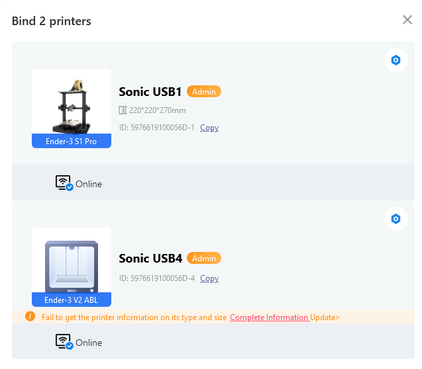Click the orange info warning icon
422x369 pixels.
point(30,316)
